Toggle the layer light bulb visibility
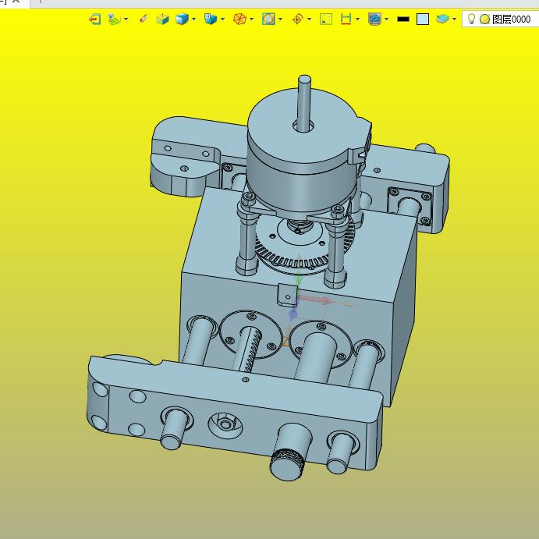The width and height of the screenshot is (539, 539). (472, 19)
